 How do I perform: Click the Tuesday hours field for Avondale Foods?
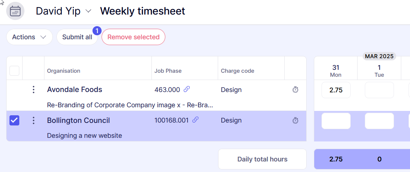[379, 90]
